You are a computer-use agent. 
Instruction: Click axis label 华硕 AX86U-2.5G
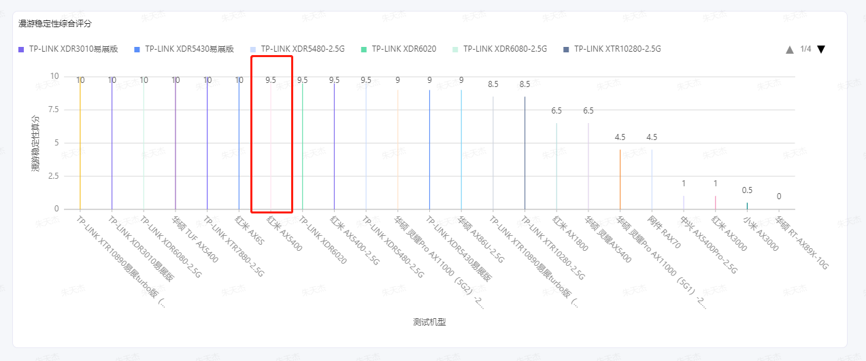click(482, 240)
